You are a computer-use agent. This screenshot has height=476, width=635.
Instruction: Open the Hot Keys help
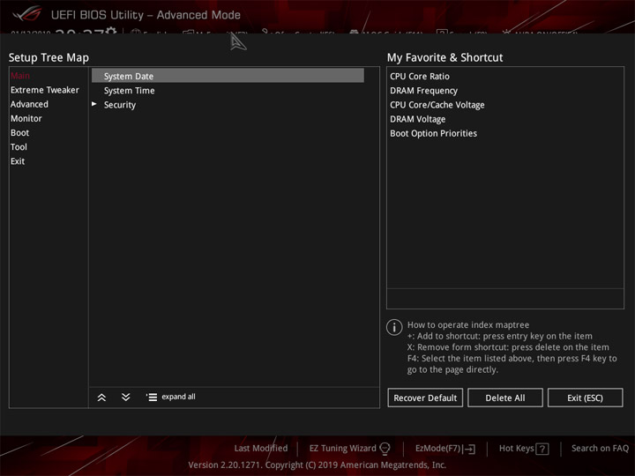(x=516, y=448)
